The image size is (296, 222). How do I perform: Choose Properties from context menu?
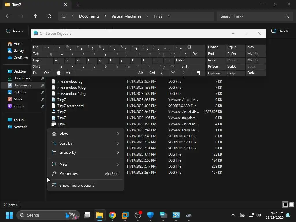pos(86,173)
